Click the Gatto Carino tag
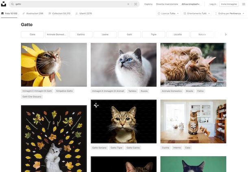248x172 pixels. [133, 148]
